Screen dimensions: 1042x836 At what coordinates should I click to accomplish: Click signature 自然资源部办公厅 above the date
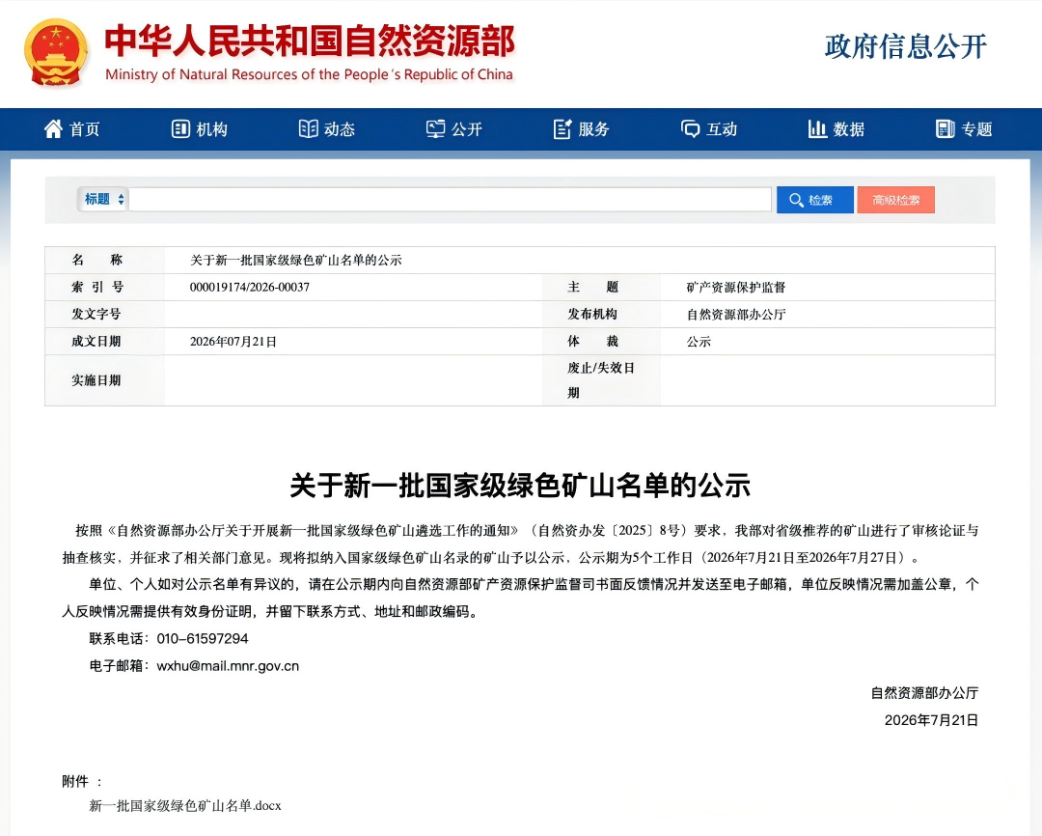924,693
